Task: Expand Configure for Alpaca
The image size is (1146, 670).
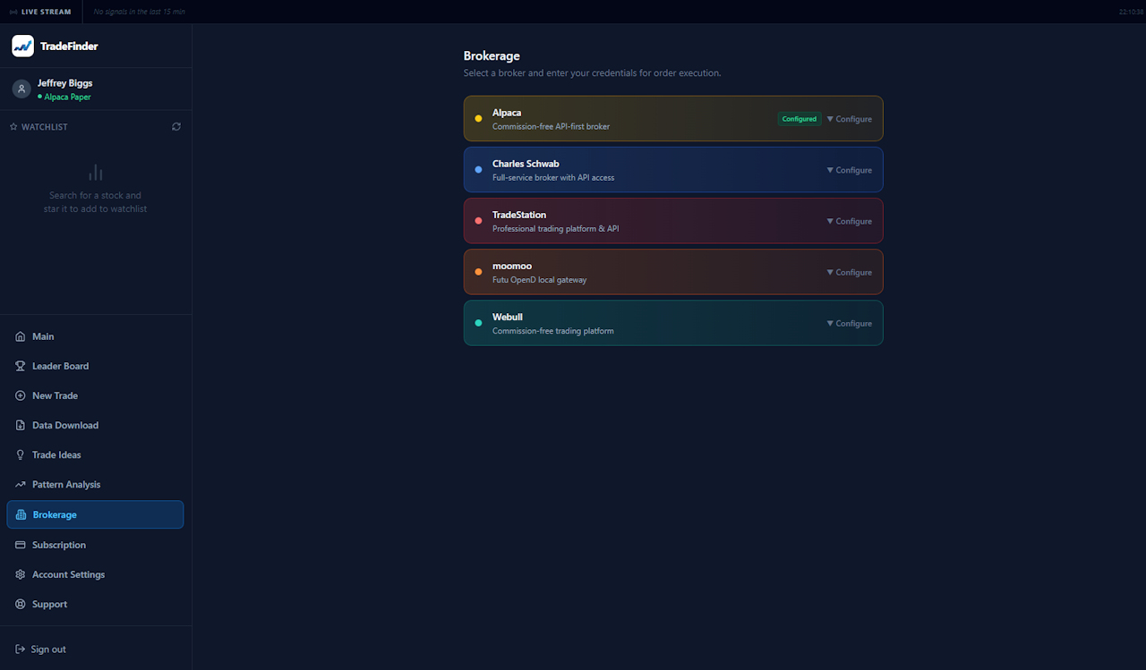Action: 850,119
